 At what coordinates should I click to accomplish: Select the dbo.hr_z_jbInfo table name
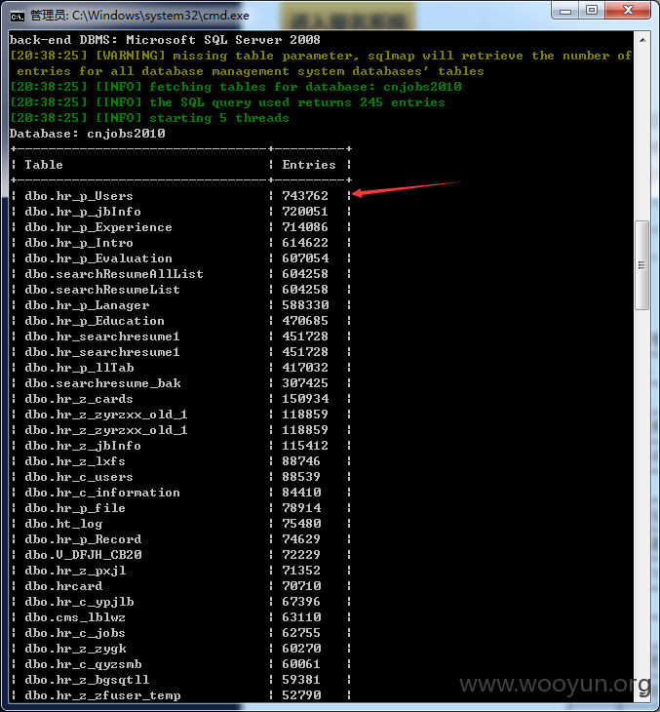pos(83,446)
